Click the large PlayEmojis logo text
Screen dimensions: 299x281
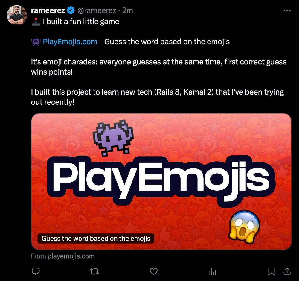click(162, 180)
